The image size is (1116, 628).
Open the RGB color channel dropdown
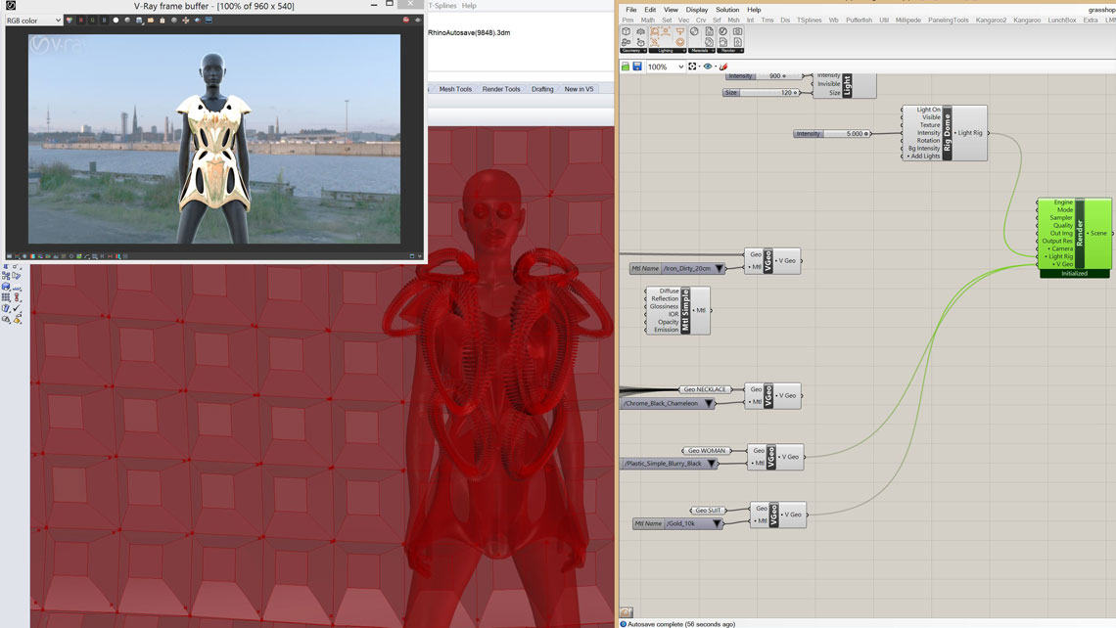click(33, 21)
